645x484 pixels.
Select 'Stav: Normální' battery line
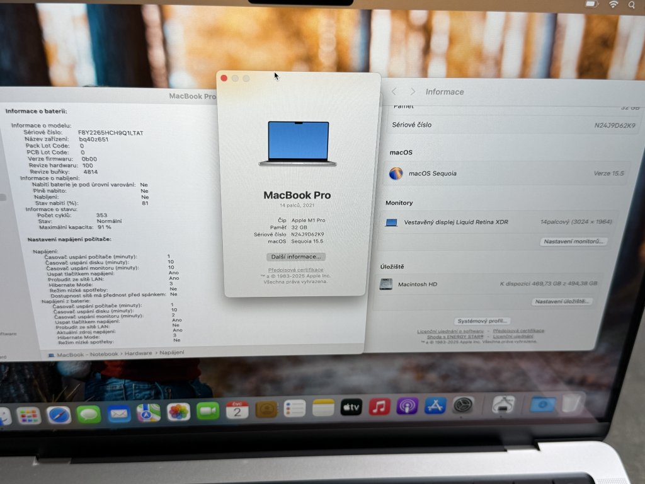tap(80, 221)
